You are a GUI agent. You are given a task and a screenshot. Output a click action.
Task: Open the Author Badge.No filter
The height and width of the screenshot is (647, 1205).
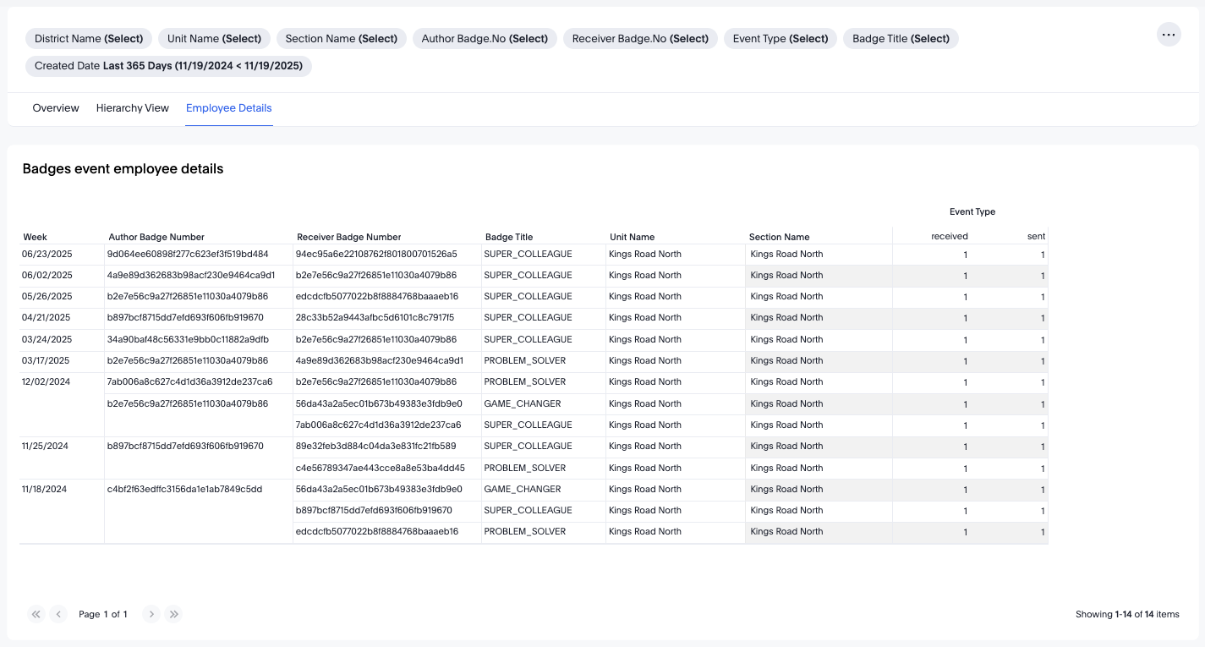[485, 39]
